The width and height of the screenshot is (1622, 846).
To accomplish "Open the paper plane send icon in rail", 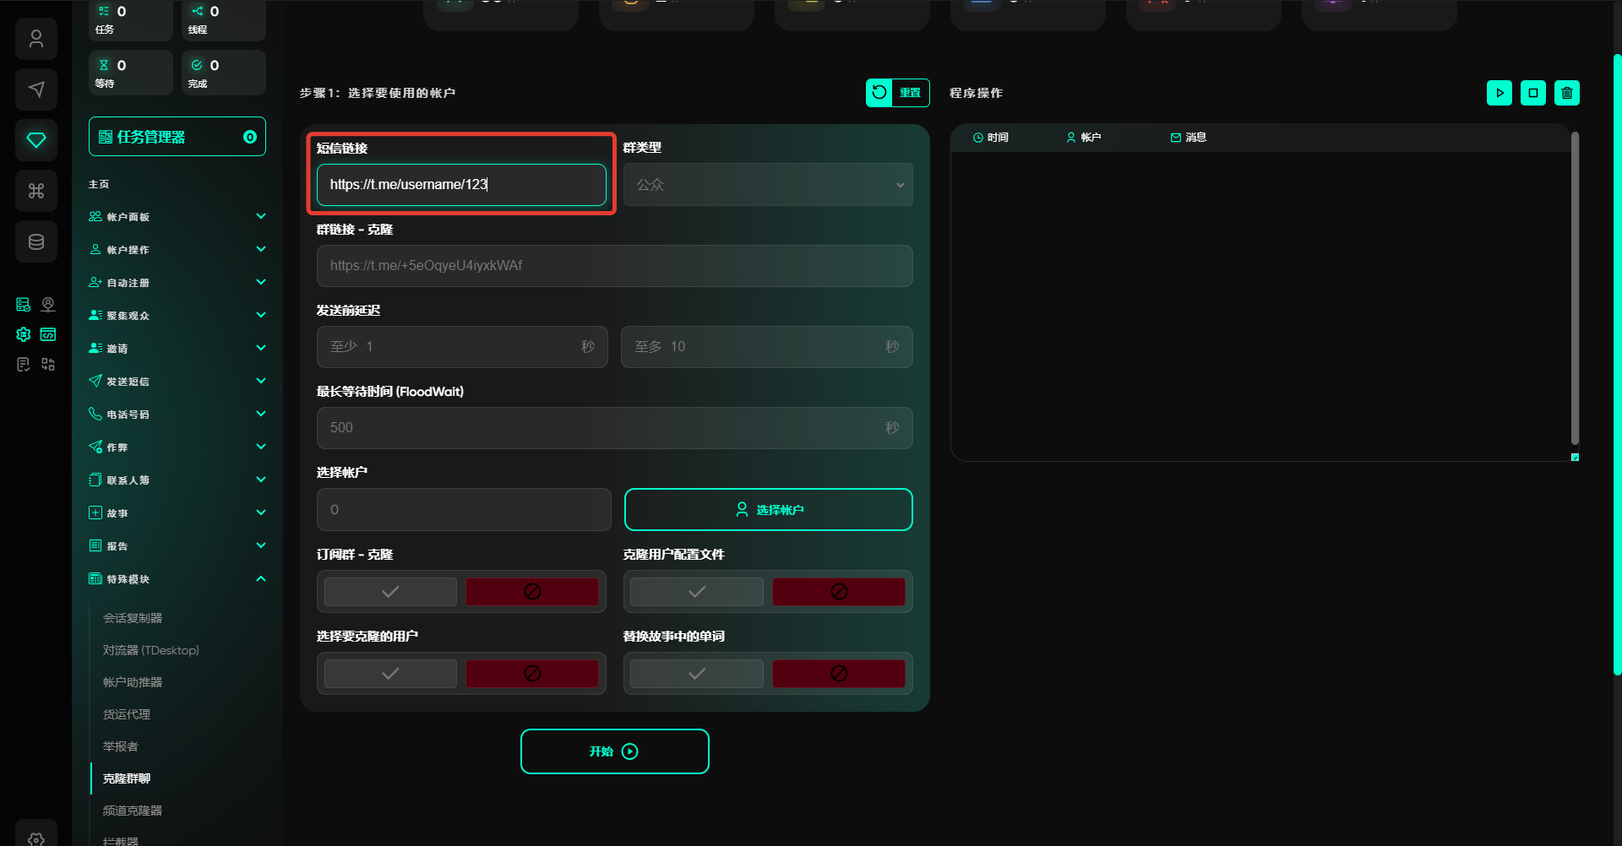I will pyautogui.click(x=36, y=89).
